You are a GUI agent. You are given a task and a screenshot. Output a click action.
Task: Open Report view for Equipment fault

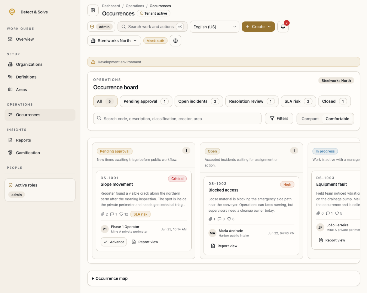(x=332, y=240)
